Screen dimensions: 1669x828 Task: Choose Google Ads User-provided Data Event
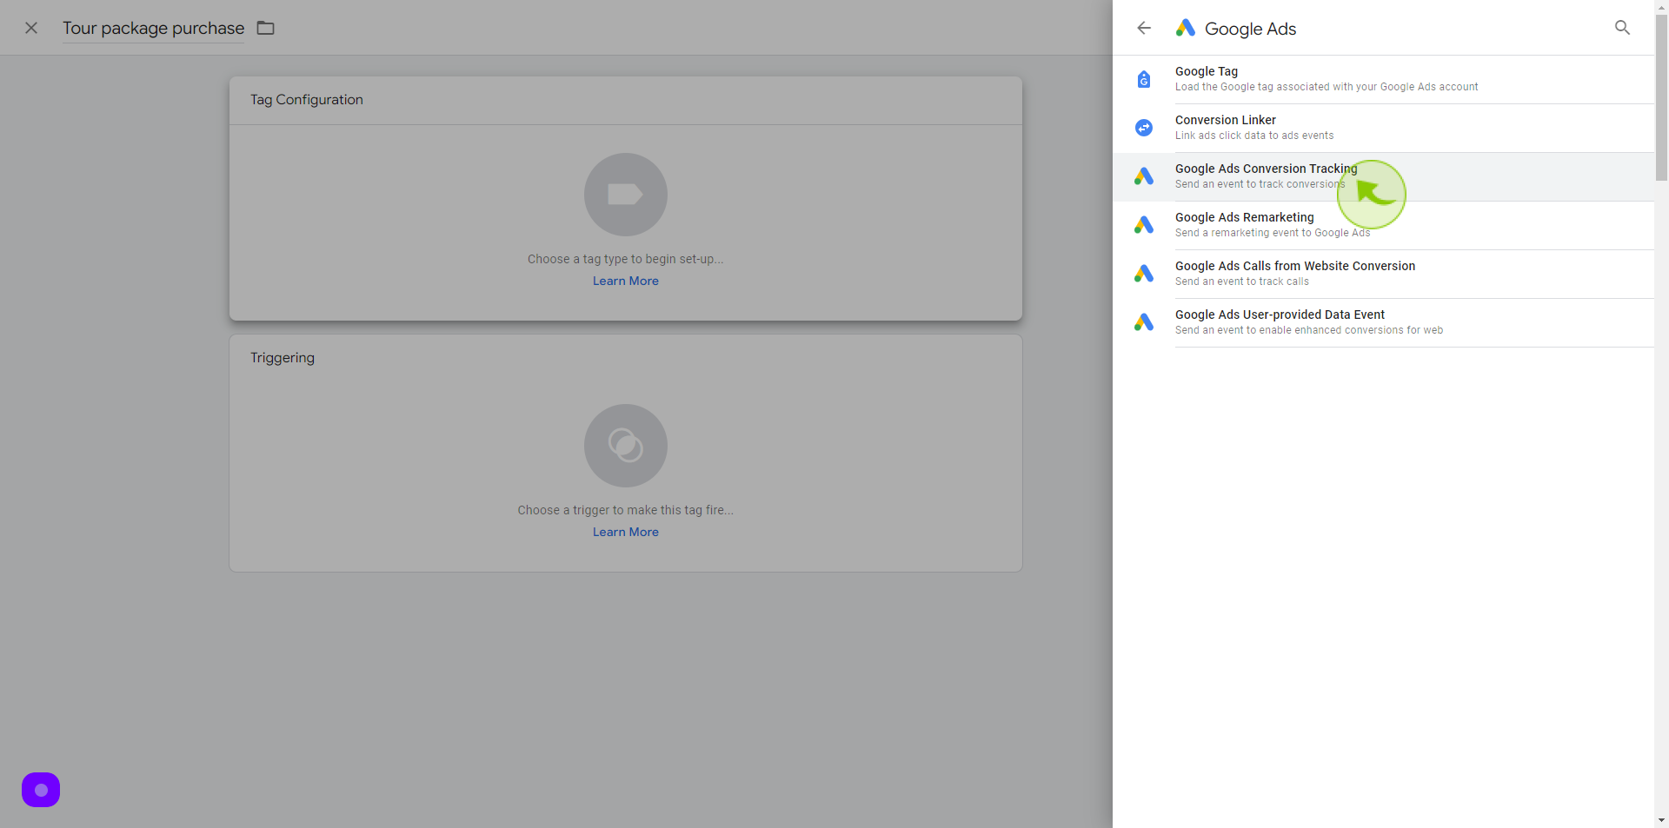1383,322
